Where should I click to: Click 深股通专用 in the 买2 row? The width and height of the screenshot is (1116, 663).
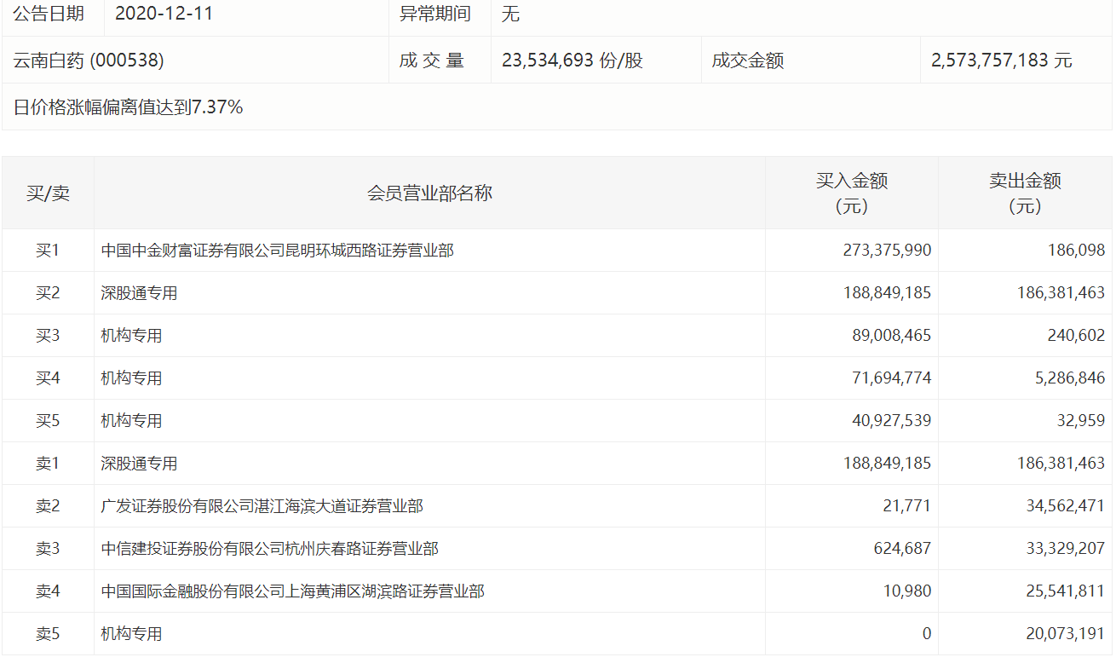(139, 293)
